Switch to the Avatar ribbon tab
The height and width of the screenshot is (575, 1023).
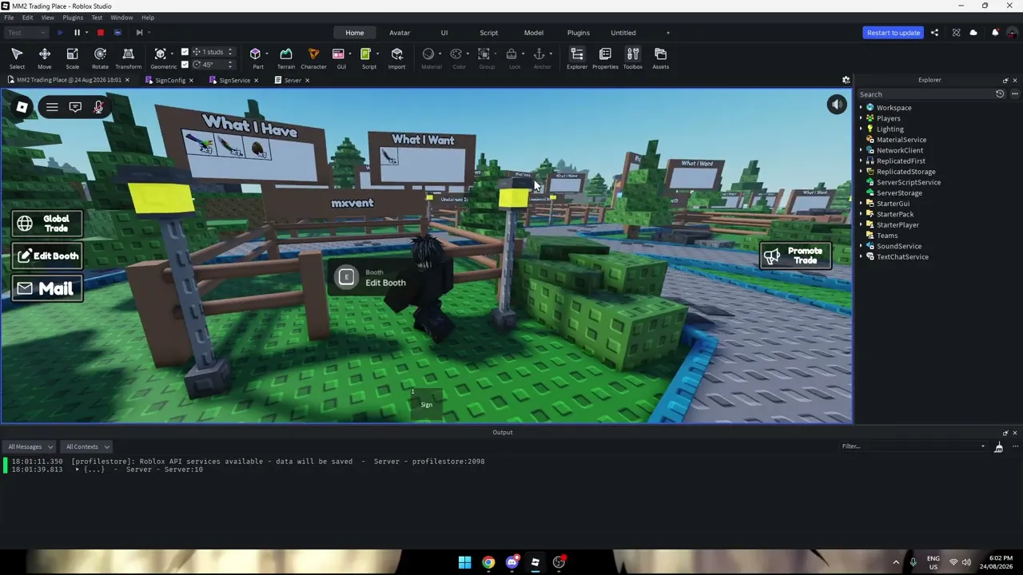coord(400,33)
